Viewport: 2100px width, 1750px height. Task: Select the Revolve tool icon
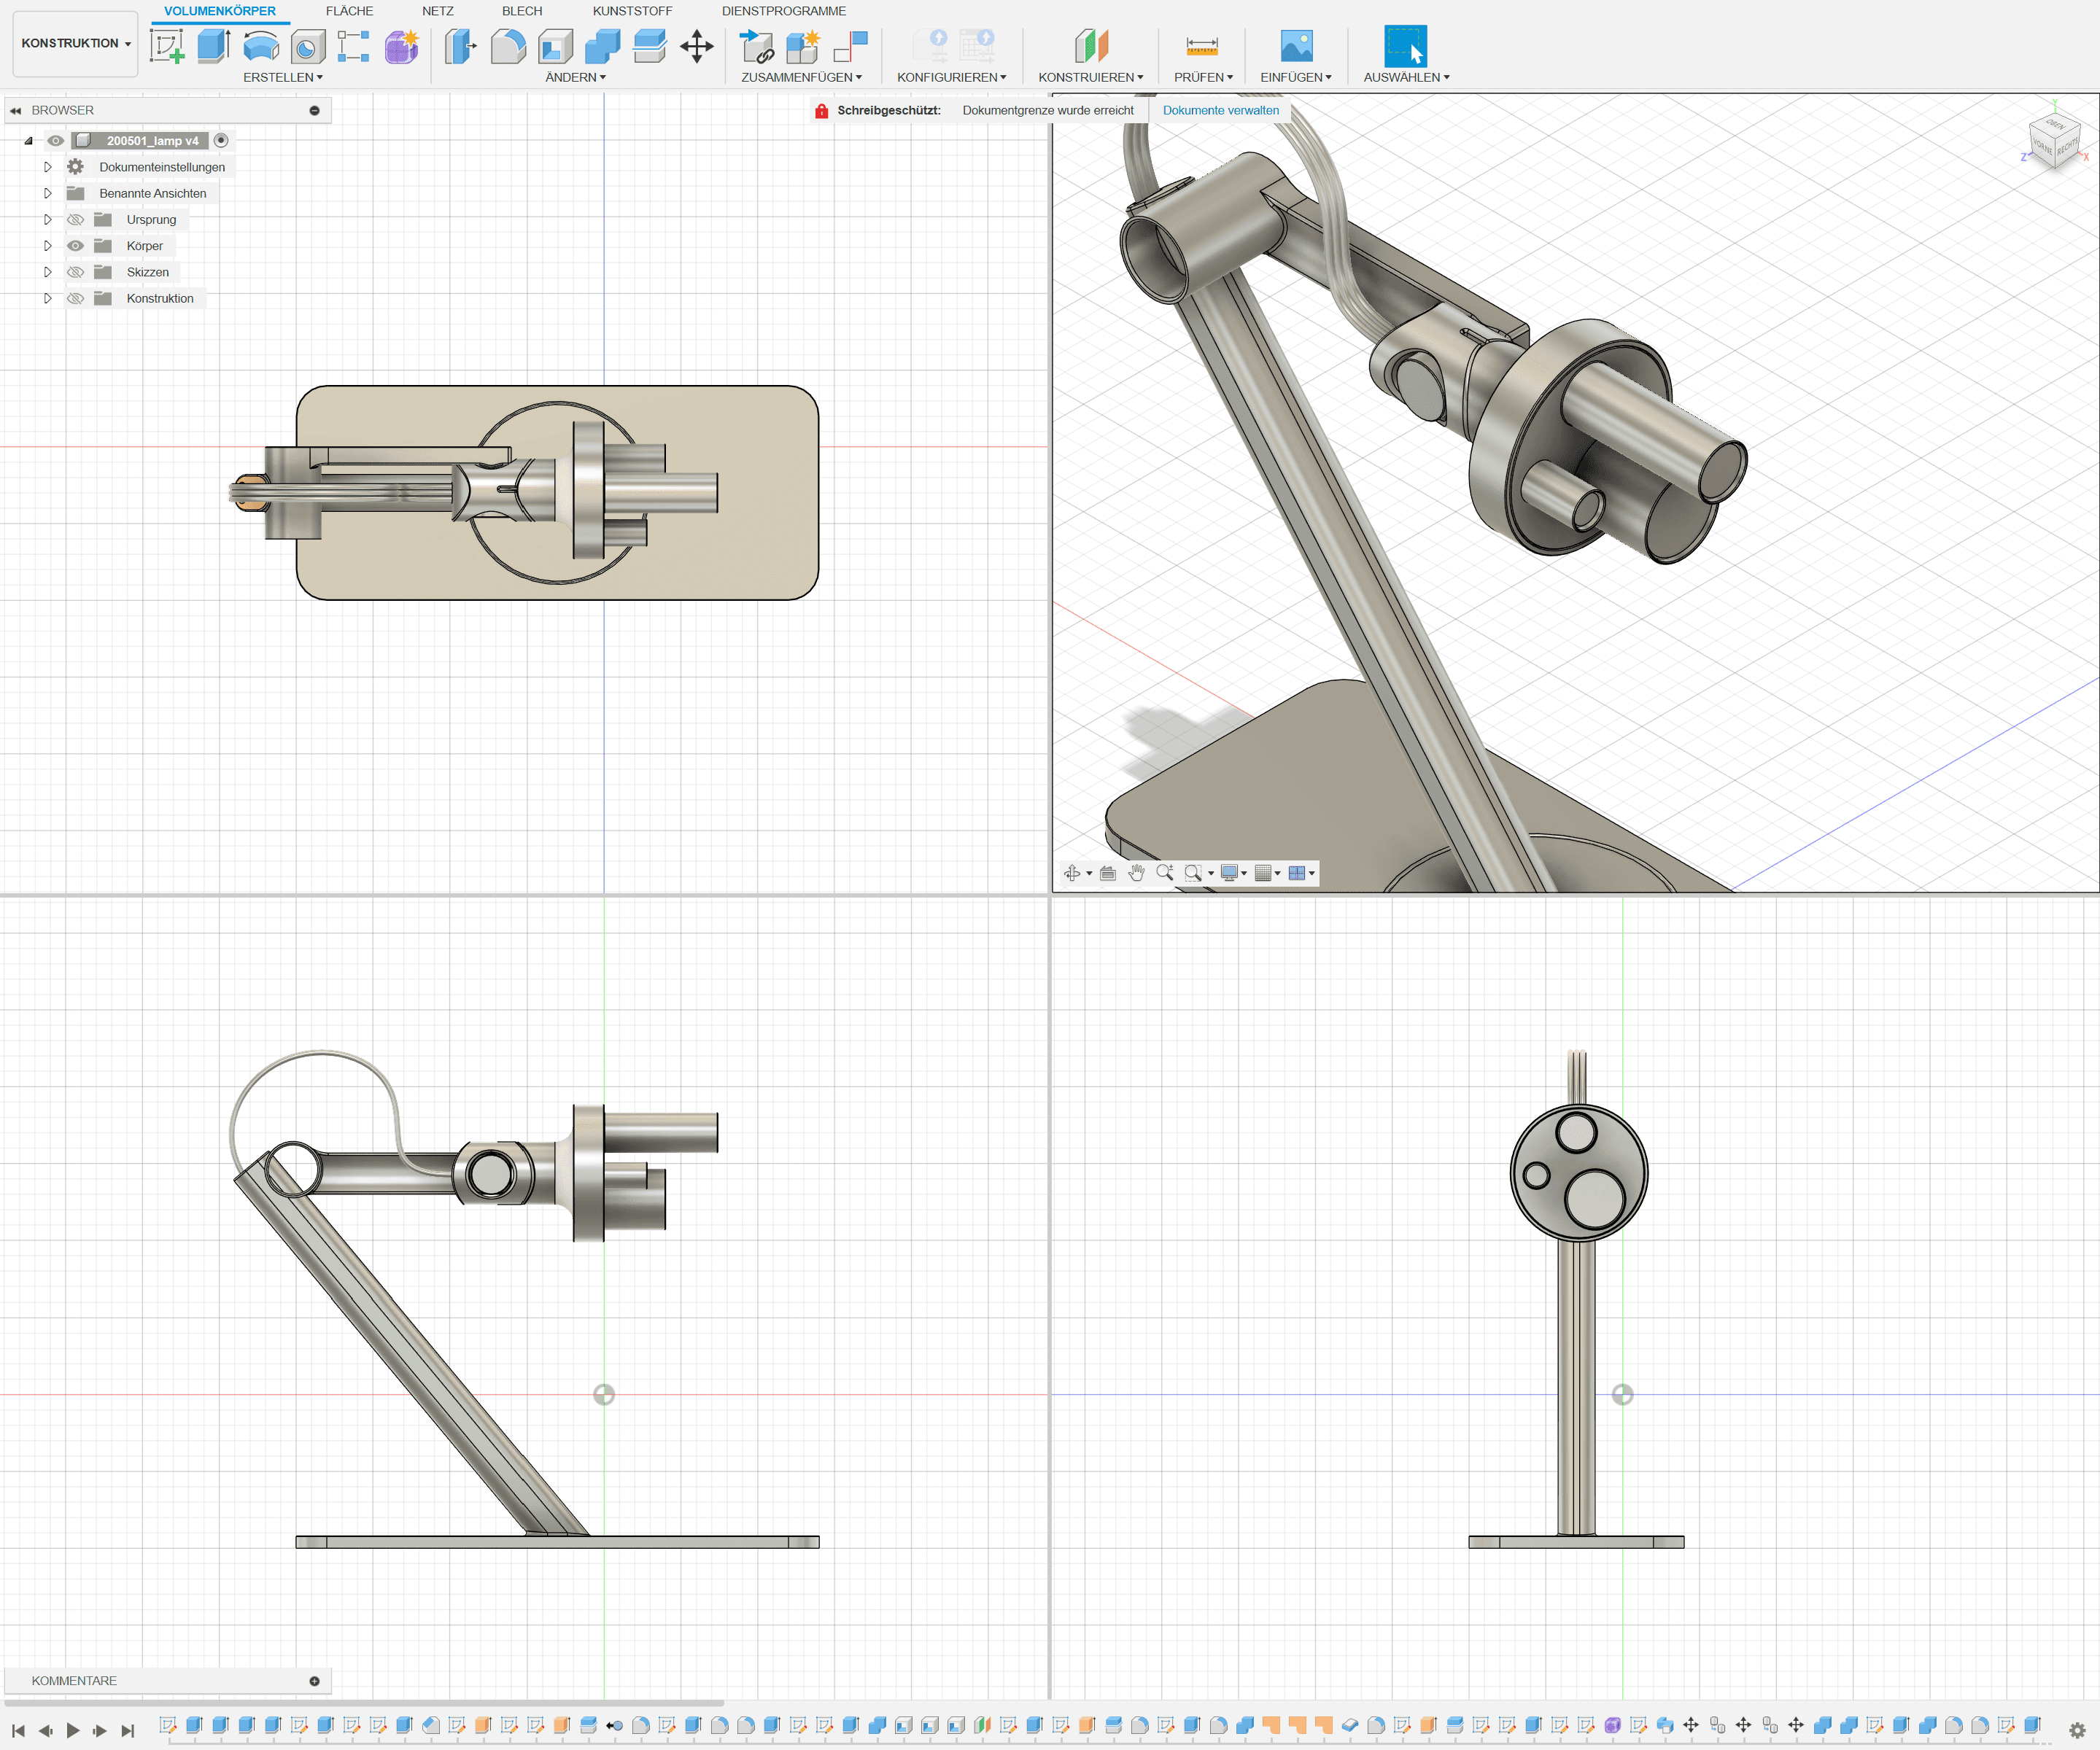[261, 46]
